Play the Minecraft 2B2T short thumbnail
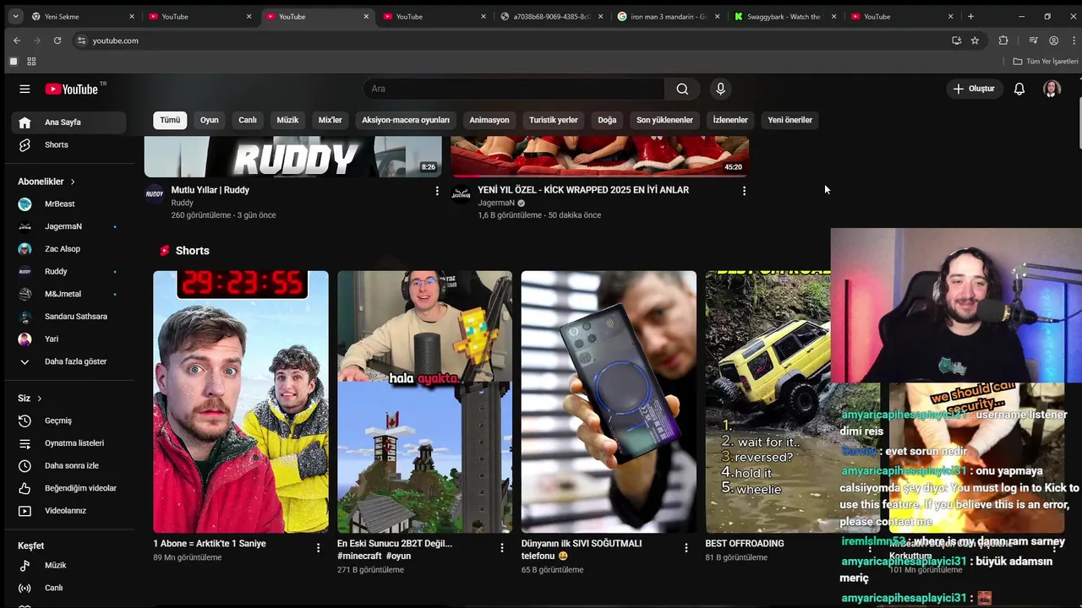 tap(424, 402)
